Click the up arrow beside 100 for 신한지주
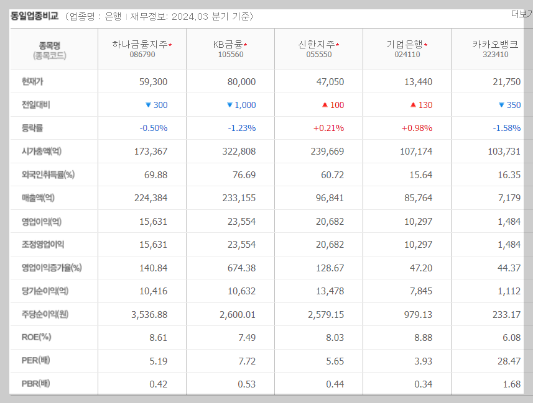533x403 pixels. click(x=325, y=105)
